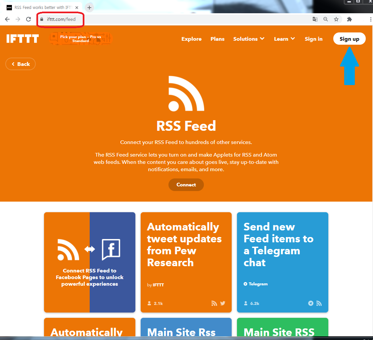Close the RSS Feed tab

coord(77,8)
